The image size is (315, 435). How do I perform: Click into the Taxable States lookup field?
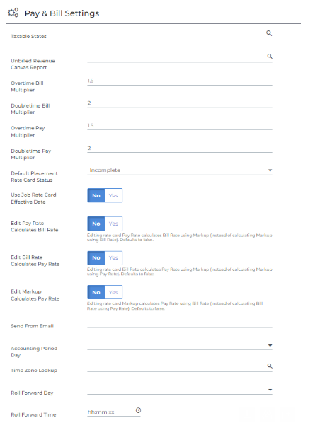coord(176,35)
